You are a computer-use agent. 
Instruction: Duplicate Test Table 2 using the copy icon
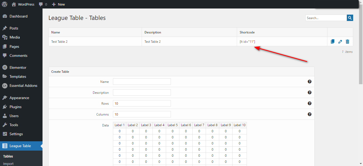tap(332, 41)
